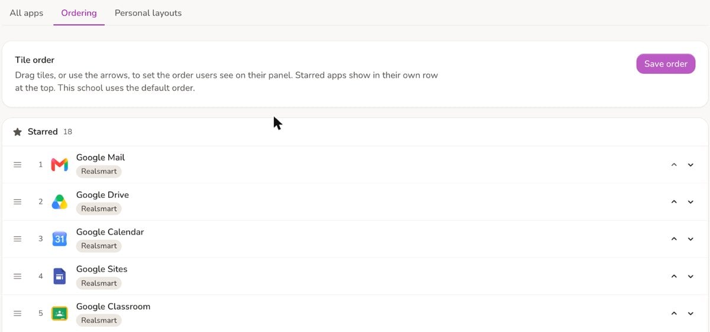Click the Realsmart tag under Google Calendar
This screenshot has height=332, width=710.
coord(99,246)
